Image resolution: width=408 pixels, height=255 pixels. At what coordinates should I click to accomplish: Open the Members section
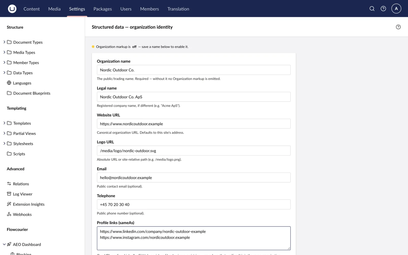click(149, 9)
